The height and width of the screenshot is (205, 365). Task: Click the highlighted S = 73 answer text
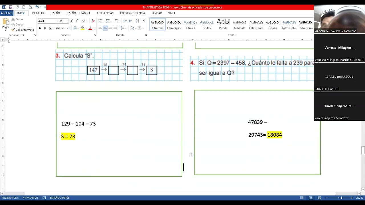tap(68, 136)
